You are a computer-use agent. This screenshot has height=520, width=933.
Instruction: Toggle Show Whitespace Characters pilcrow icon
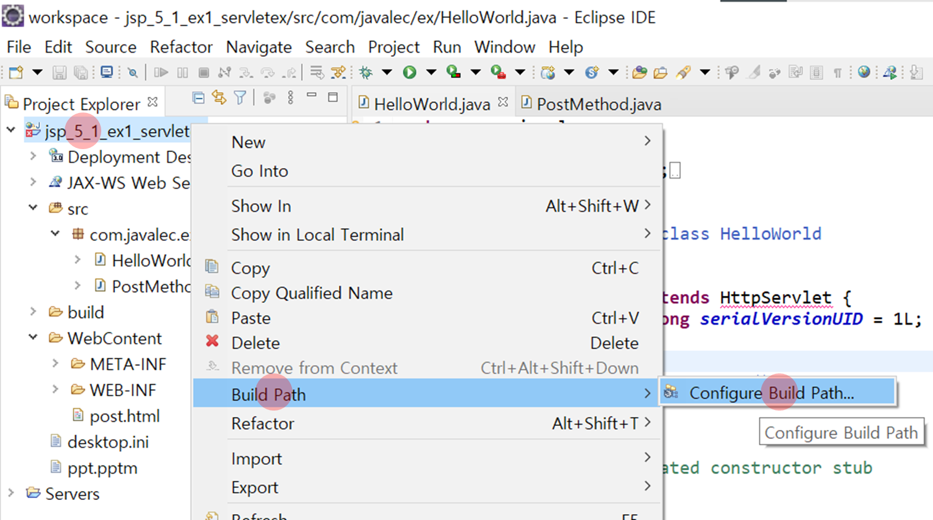pyautogui.click(x=838, y=72)
